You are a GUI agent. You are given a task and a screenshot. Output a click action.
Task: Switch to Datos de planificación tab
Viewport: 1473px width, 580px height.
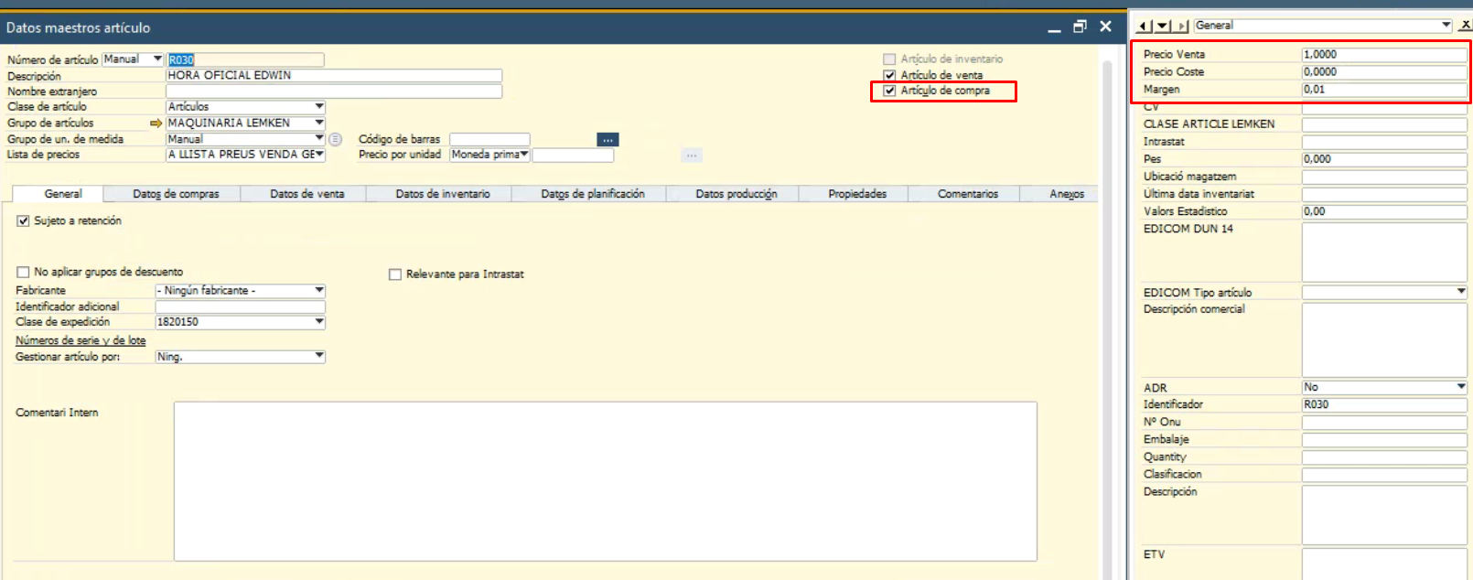pyautogui.click(x=593, y=194)
